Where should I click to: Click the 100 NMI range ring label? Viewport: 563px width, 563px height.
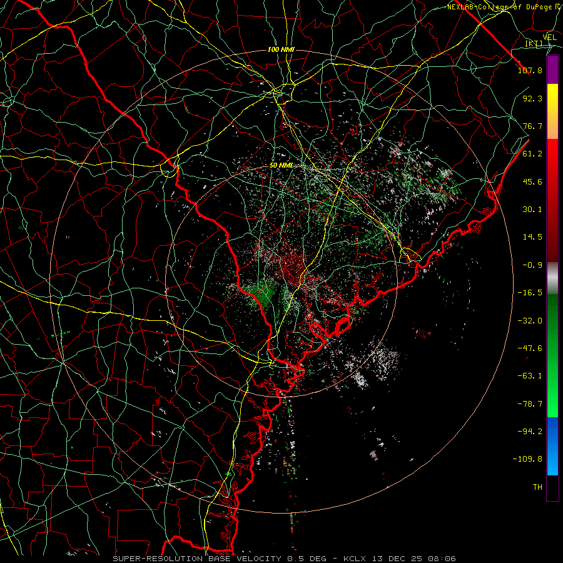point(281,49)
